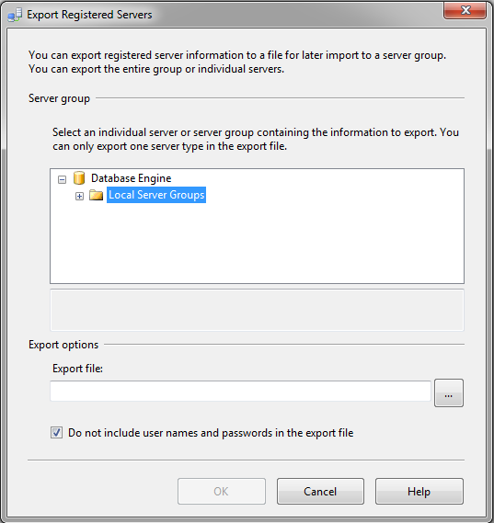The width and height of the screenshot is (494, 523).
Task: Click the Export Registered Servers title bar icon
Action: 15,15
